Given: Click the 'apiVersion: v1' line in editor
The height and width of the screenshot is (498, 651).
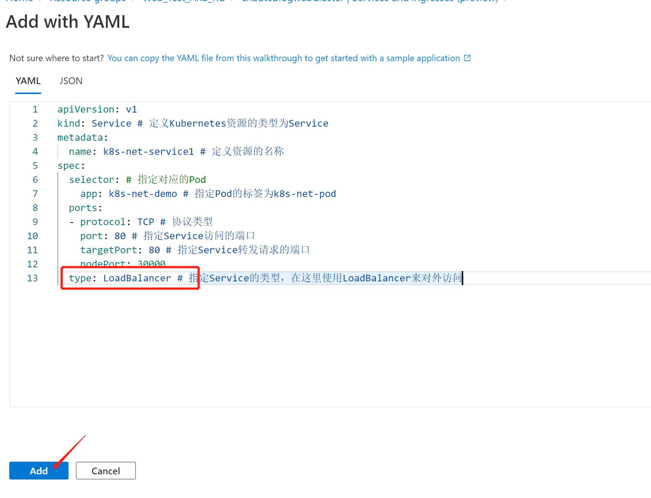Looking at the screenshot, I should tap(97, 109).
